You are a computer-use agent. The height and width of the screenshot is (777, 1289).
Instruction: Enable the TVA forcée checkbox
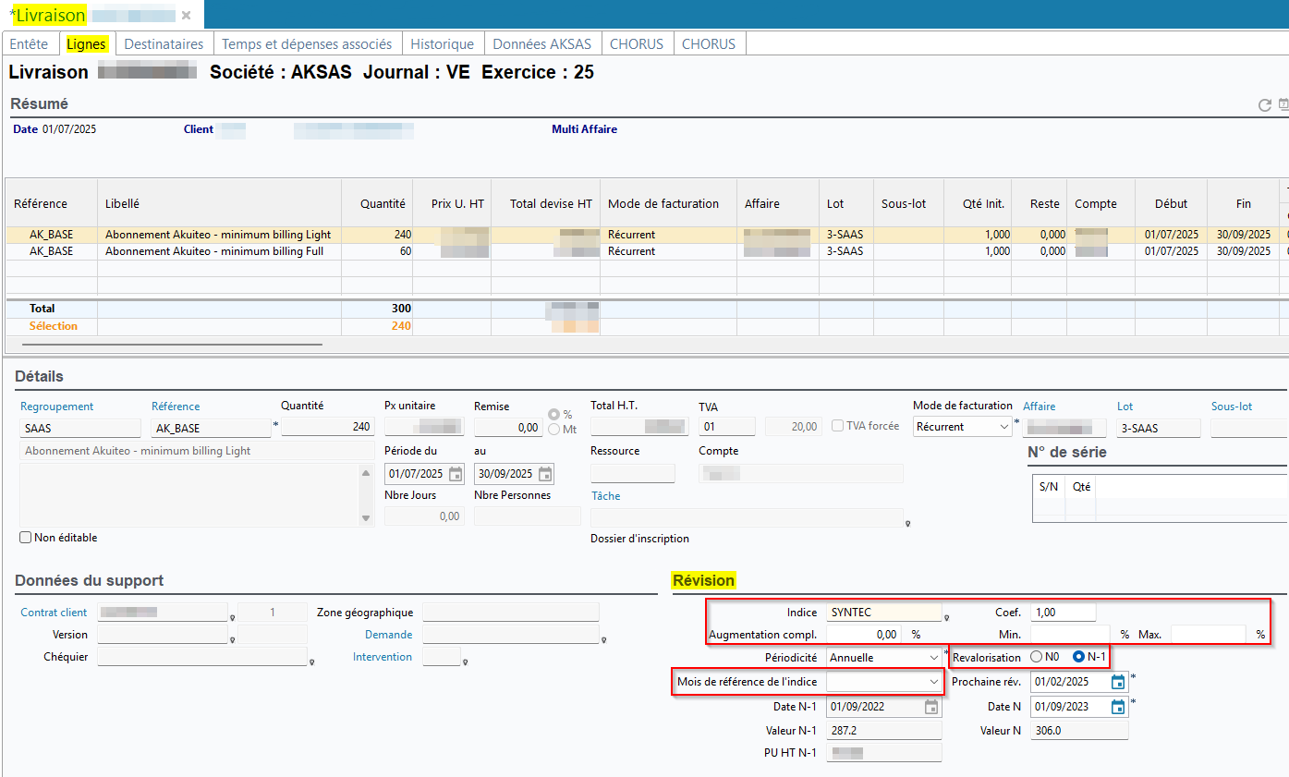pos(837,426)
